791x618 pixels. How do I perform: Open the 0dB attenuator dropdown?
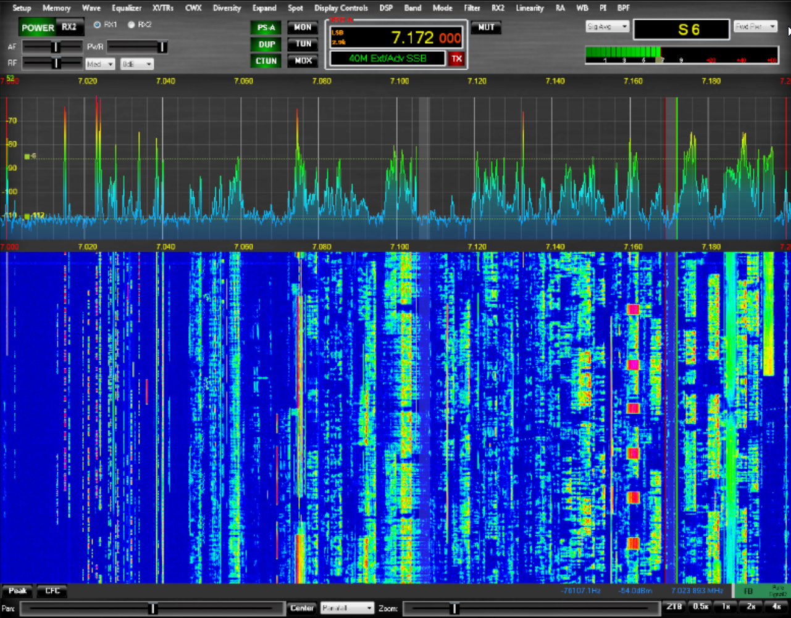pyautogui.click(x=136, y=64)
